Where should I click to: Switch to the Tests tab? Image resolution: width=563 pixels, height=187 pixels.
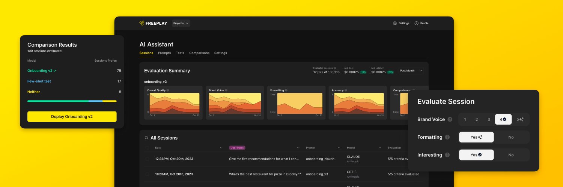(180, 53)
